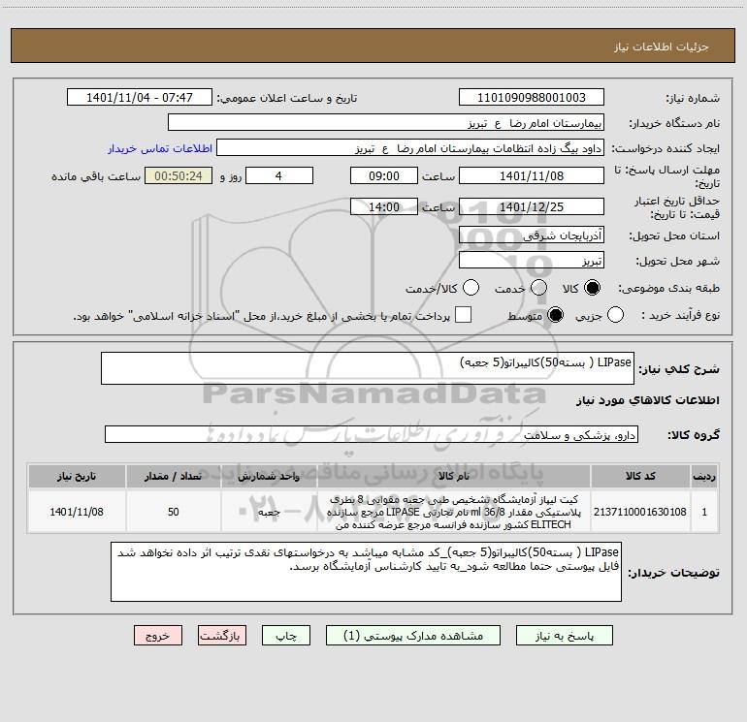This screenshot has width=747, height=722.
Task: Click the delivery city field تبریز
Action: click(532, 260)
